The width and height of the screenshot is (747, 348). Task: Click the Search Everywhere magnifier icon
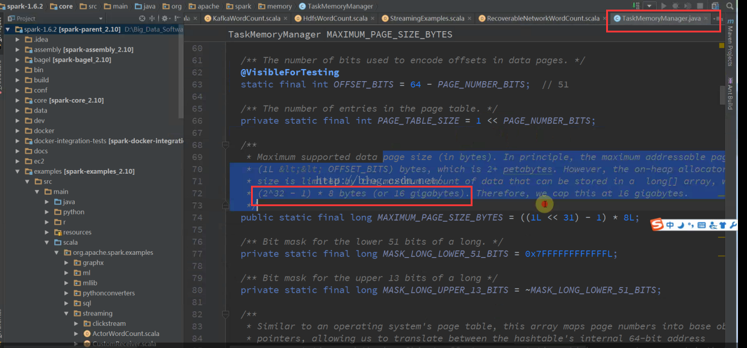click(x=730, y=6)
